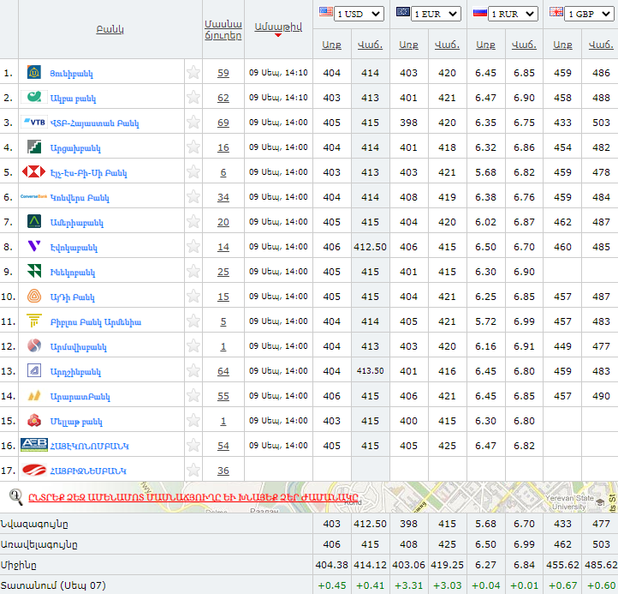Click the Evocabank purple V logo

[34, 246]
